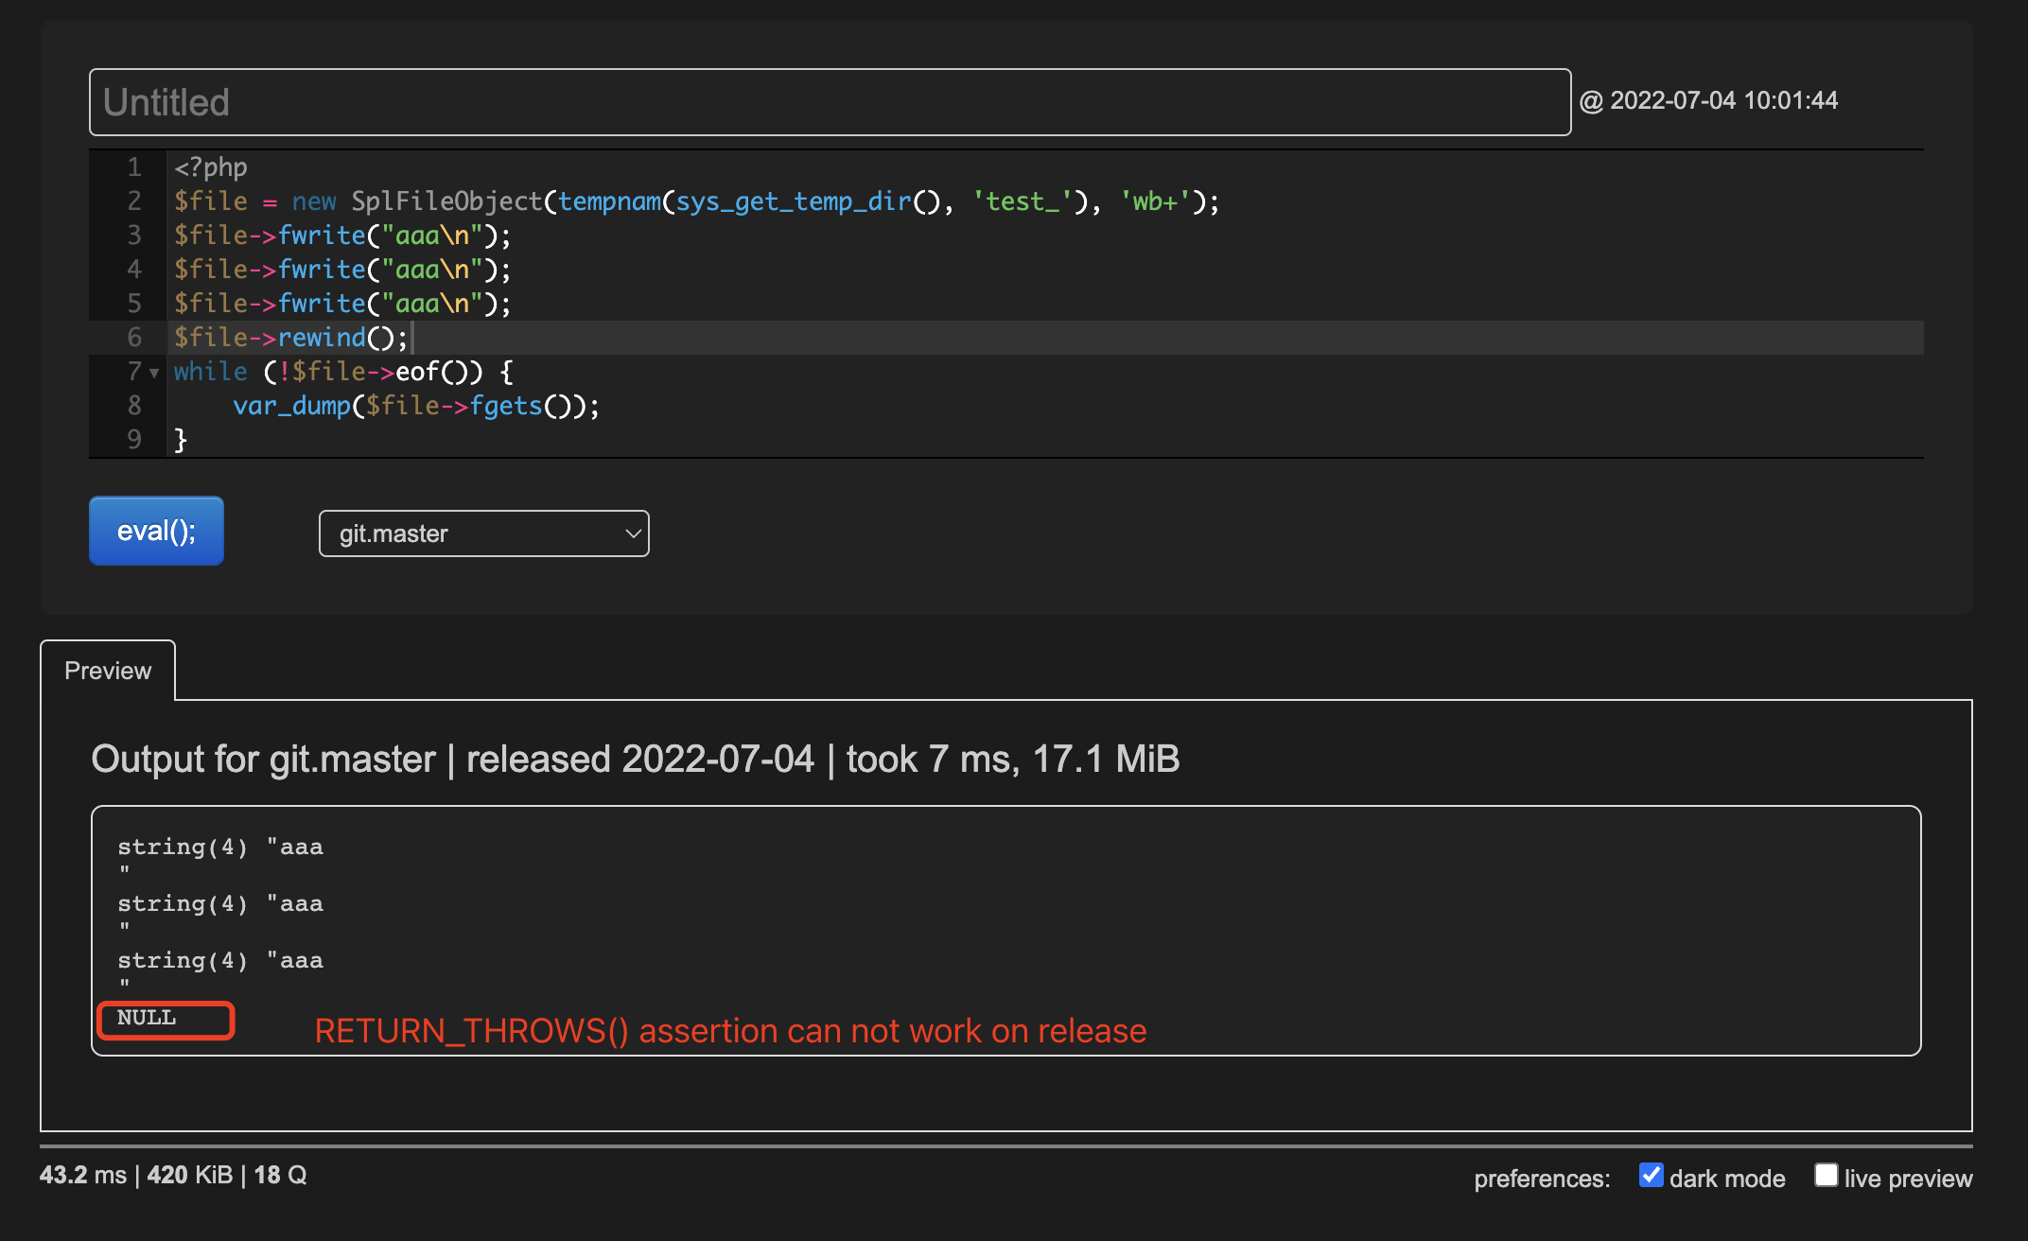Click the closing brace on line 9
Viewport: 2028px width, 1241px height.
tap(181, 440)
